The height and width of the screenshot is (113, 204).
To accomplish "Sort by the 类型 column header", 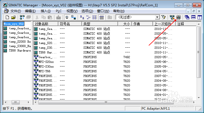I will coord(100,24).
